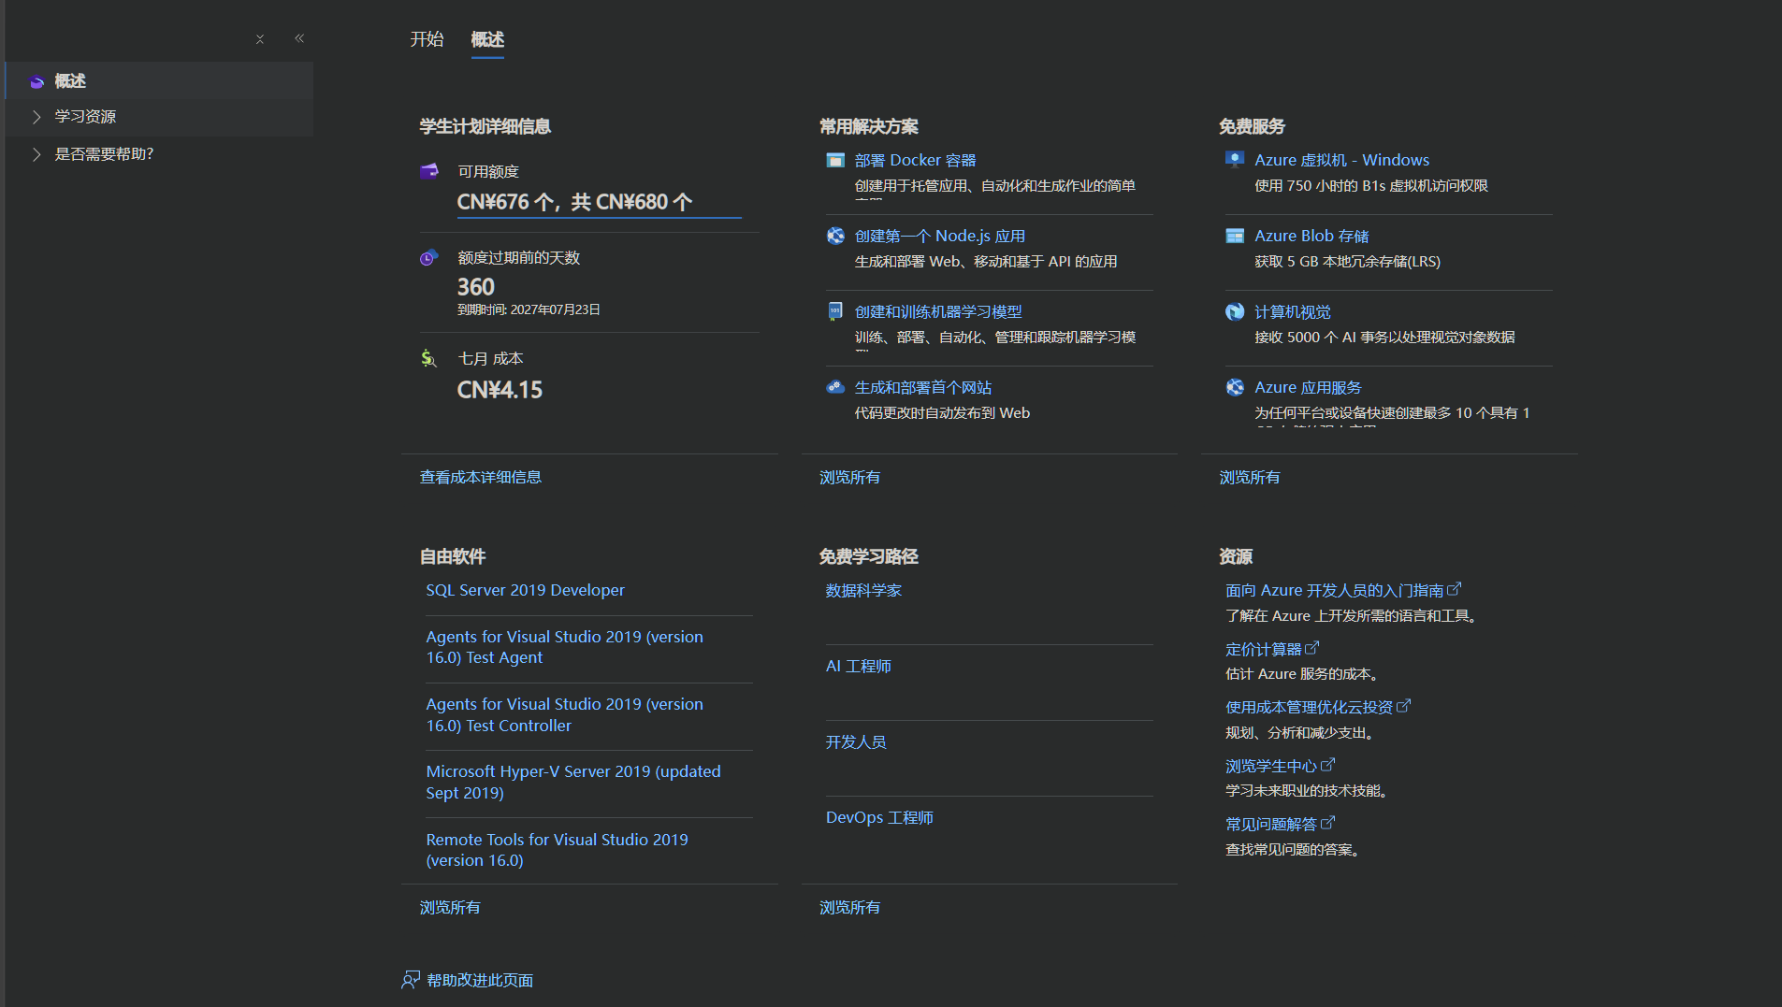The width and height of the screenshot is (1782, 1007).
Task: Collapse the sidebar with double-chevron icon
Action: pos(299,38)
